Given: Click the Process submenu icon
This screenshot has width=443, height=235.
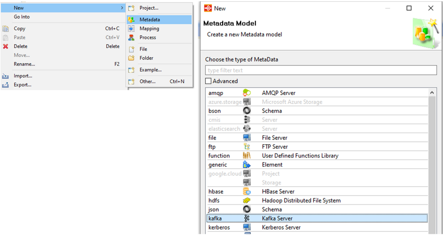Looking at the screenshot, I should pyautogui.click(x=131, y=38).
